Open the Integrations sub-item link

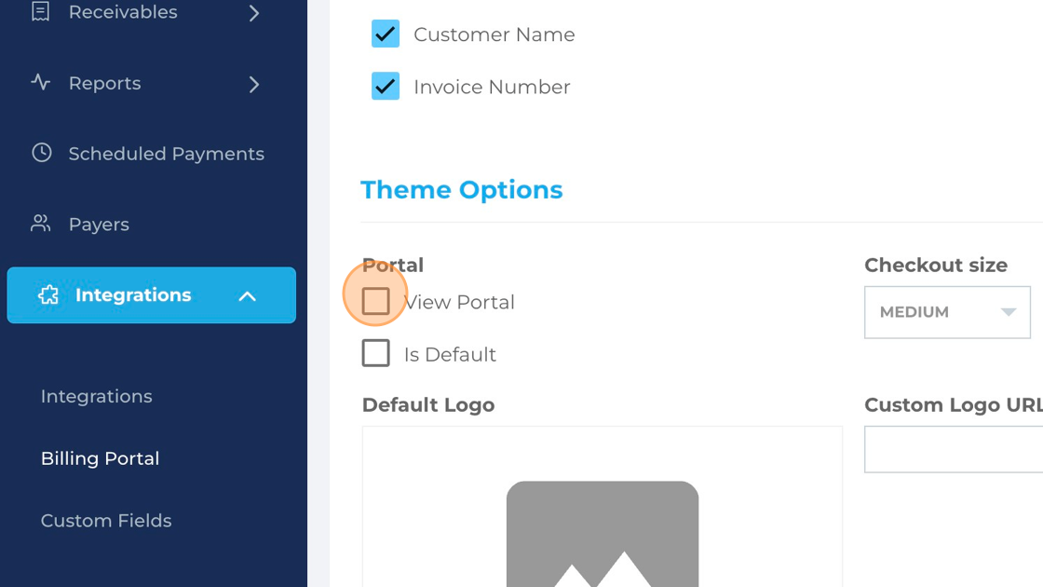click(97, 396)
